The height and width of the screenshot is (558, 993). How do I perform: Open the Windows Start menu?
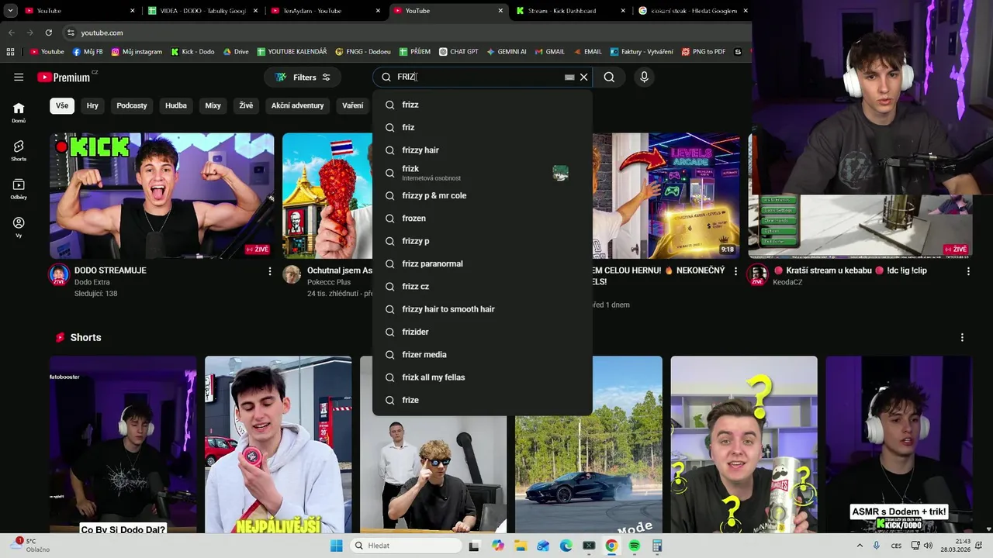point(336,546)
